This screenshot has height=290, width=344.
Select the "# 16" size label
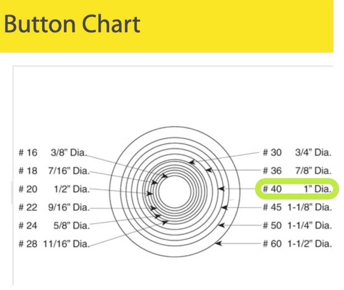(x=28, y=153)
